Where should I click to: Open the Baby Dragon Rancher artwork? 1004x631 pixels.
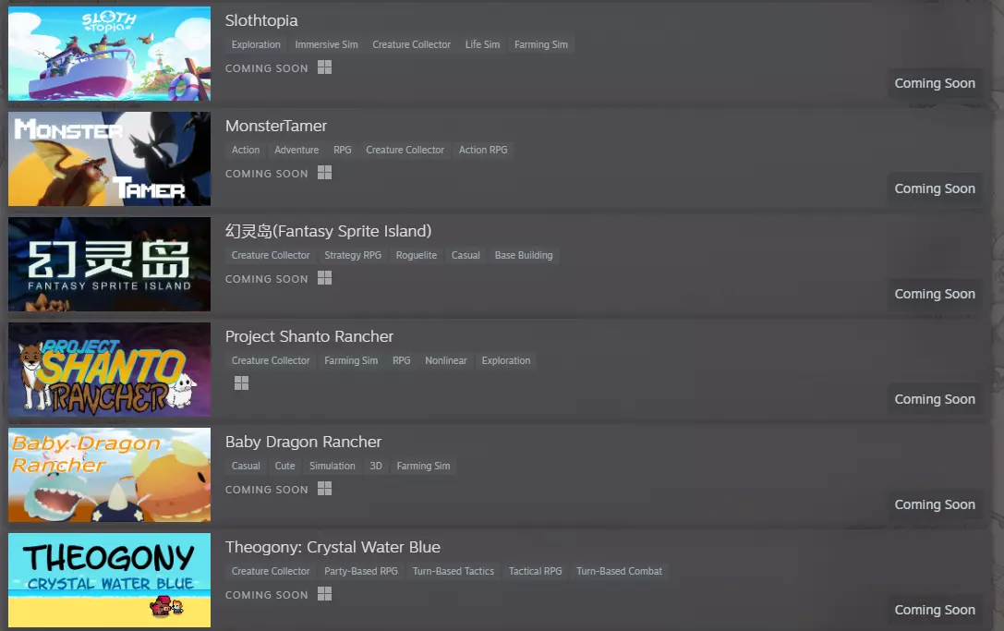109,475
